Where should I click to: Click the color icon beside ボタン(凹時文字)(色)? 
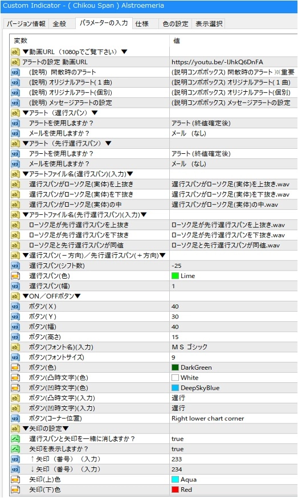[x=15, y=387]
